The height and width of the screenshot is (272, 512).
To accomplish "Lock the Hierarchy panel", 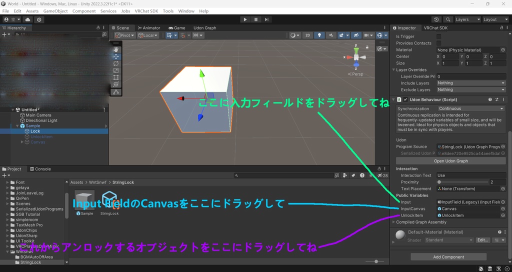I will click(x=98, y=28).
